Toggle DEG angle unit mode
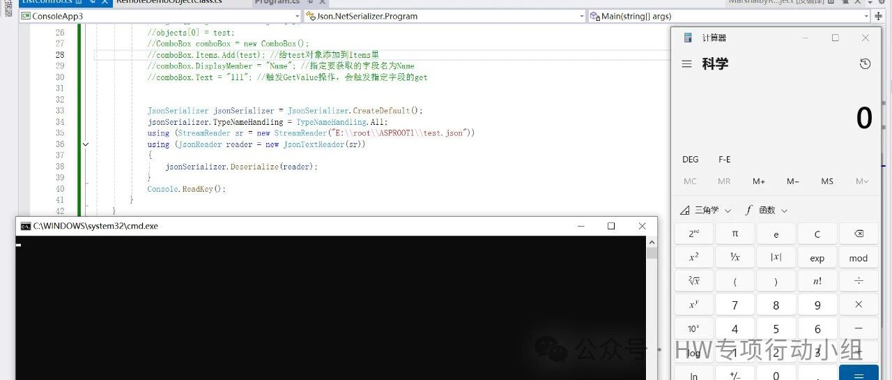 690,159
